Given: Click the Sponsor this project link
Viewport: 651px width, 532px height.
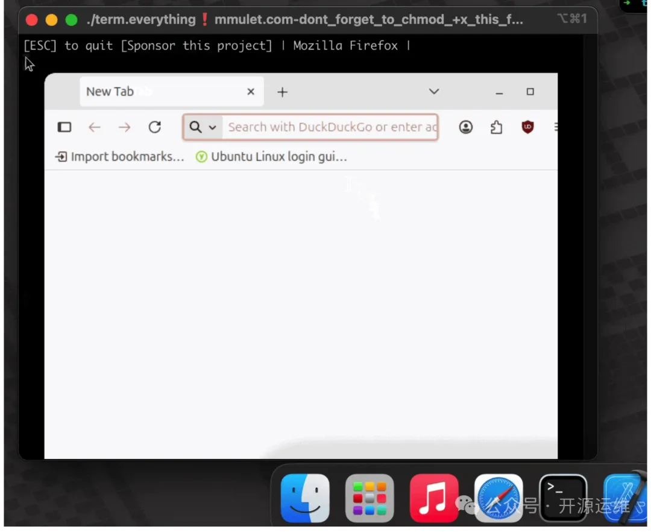Looking at the screenshot, I should pos(197,46).
